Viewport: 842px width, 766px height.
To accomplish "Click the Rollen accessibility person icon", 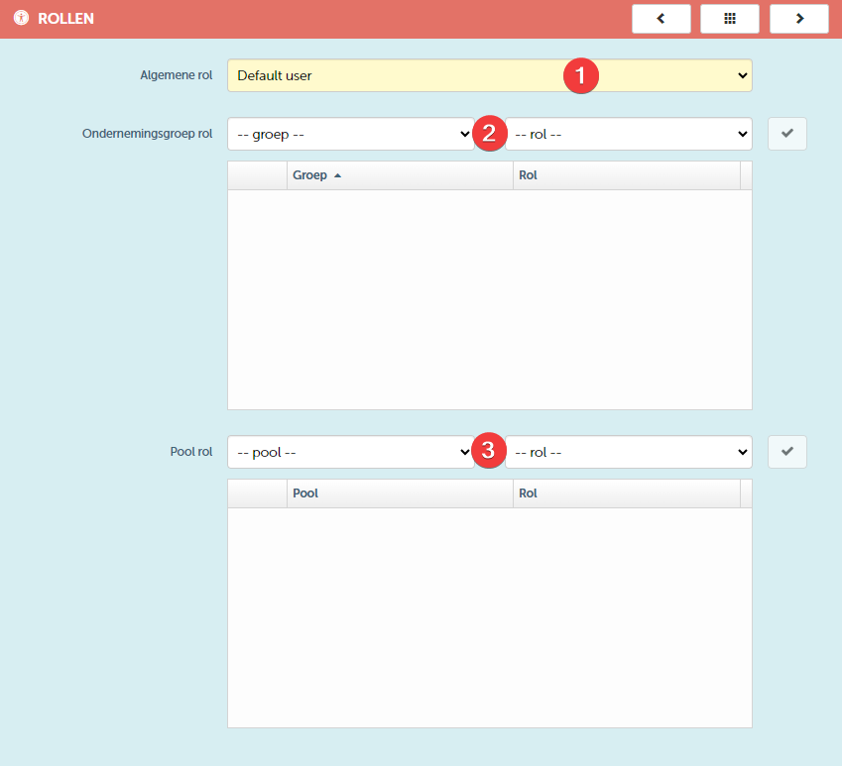I will point(21,18).
